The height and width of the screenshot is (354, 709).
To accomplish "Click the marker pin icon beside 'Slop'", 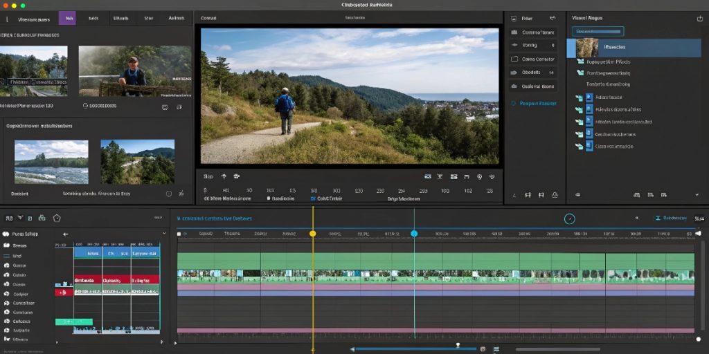I will point(224,176).
